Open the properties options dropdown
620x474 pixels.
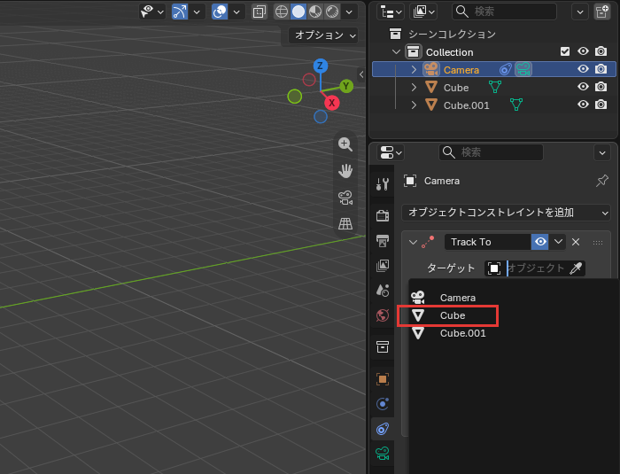(x=602, y=152)
